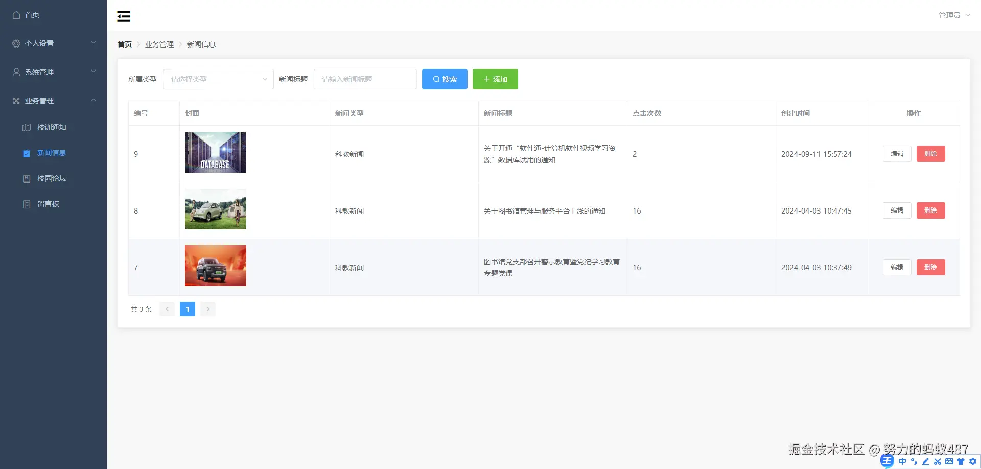Open the virtual keyboard icon in input toolbar
This screenshot has width=981, height=469.
coord(949,462)
